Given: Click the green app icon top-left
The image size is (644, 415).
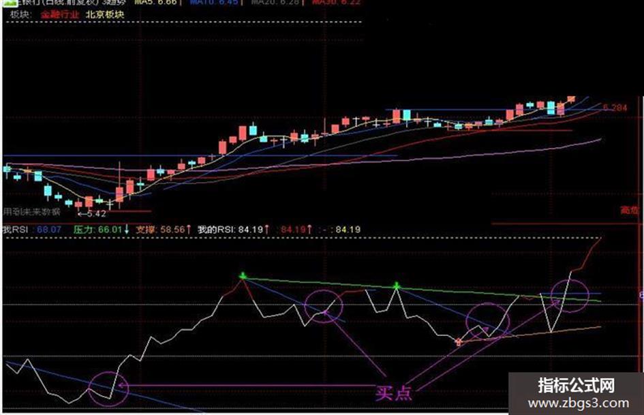Looking at the screenshot, I should point(11,3).
